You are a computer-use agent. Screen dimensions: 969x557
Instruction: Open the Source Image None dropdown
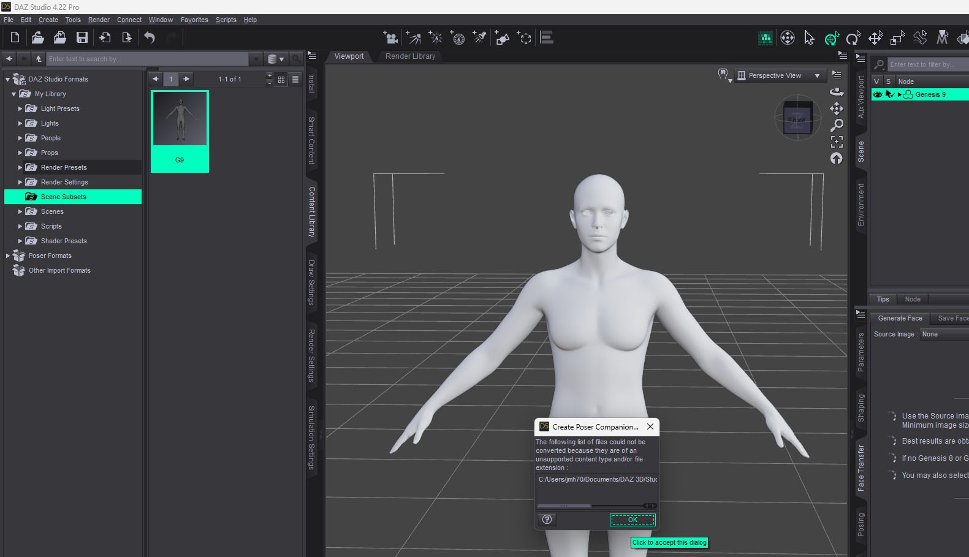pos(944,334)
